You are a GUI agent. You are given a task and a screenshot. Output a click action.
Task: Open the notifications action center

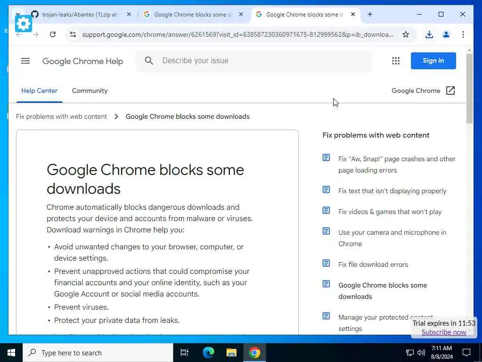[466, 353]
